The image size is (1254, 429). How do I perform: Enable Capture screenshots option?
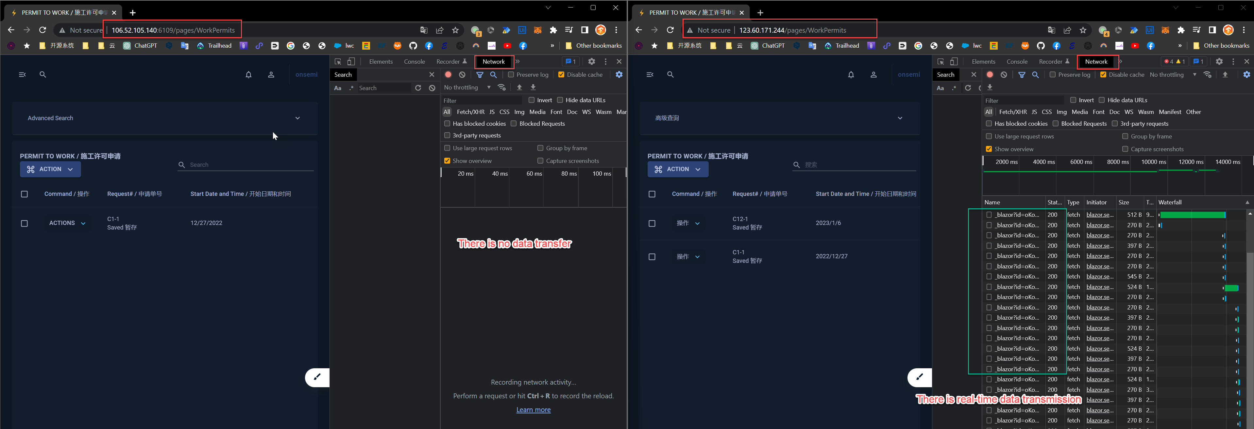pyautogui.click(x=540, y=161)
